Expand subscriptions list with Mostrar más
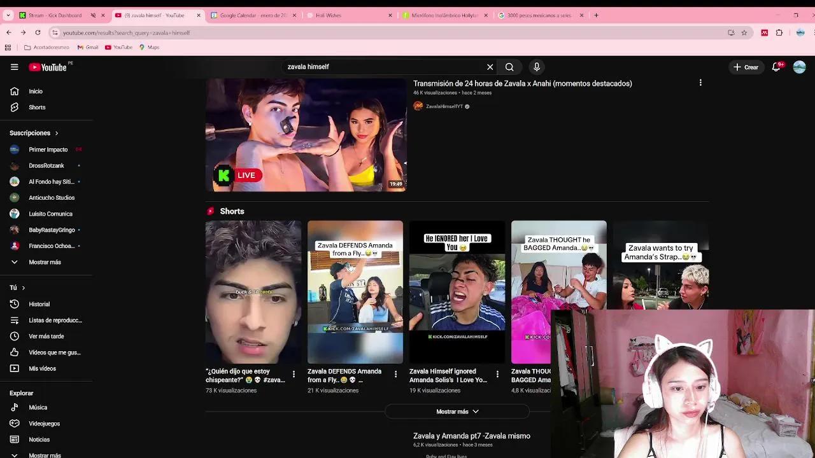 coord(46,262)
